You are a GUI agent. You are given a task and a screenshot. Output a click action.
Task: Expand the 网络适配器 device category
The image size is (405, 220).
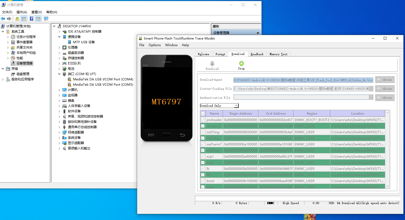tap(59, 132)
